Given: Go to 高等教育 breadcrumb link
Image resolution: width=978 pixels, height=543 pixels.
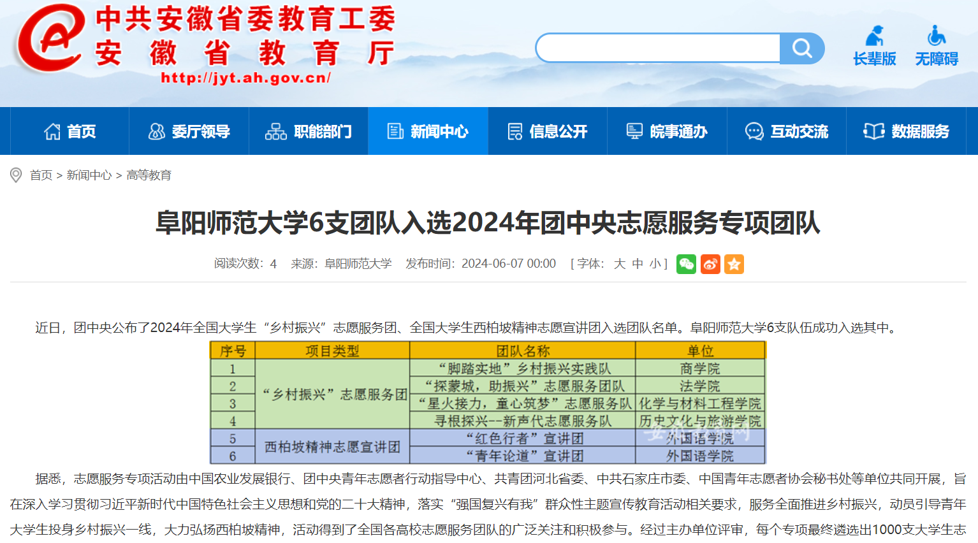Looking at the screenshot, I should (x=149, y=175).
